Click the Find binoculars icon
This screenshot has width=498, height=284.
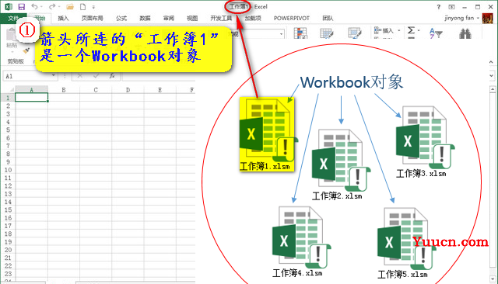tap(465, 33)
